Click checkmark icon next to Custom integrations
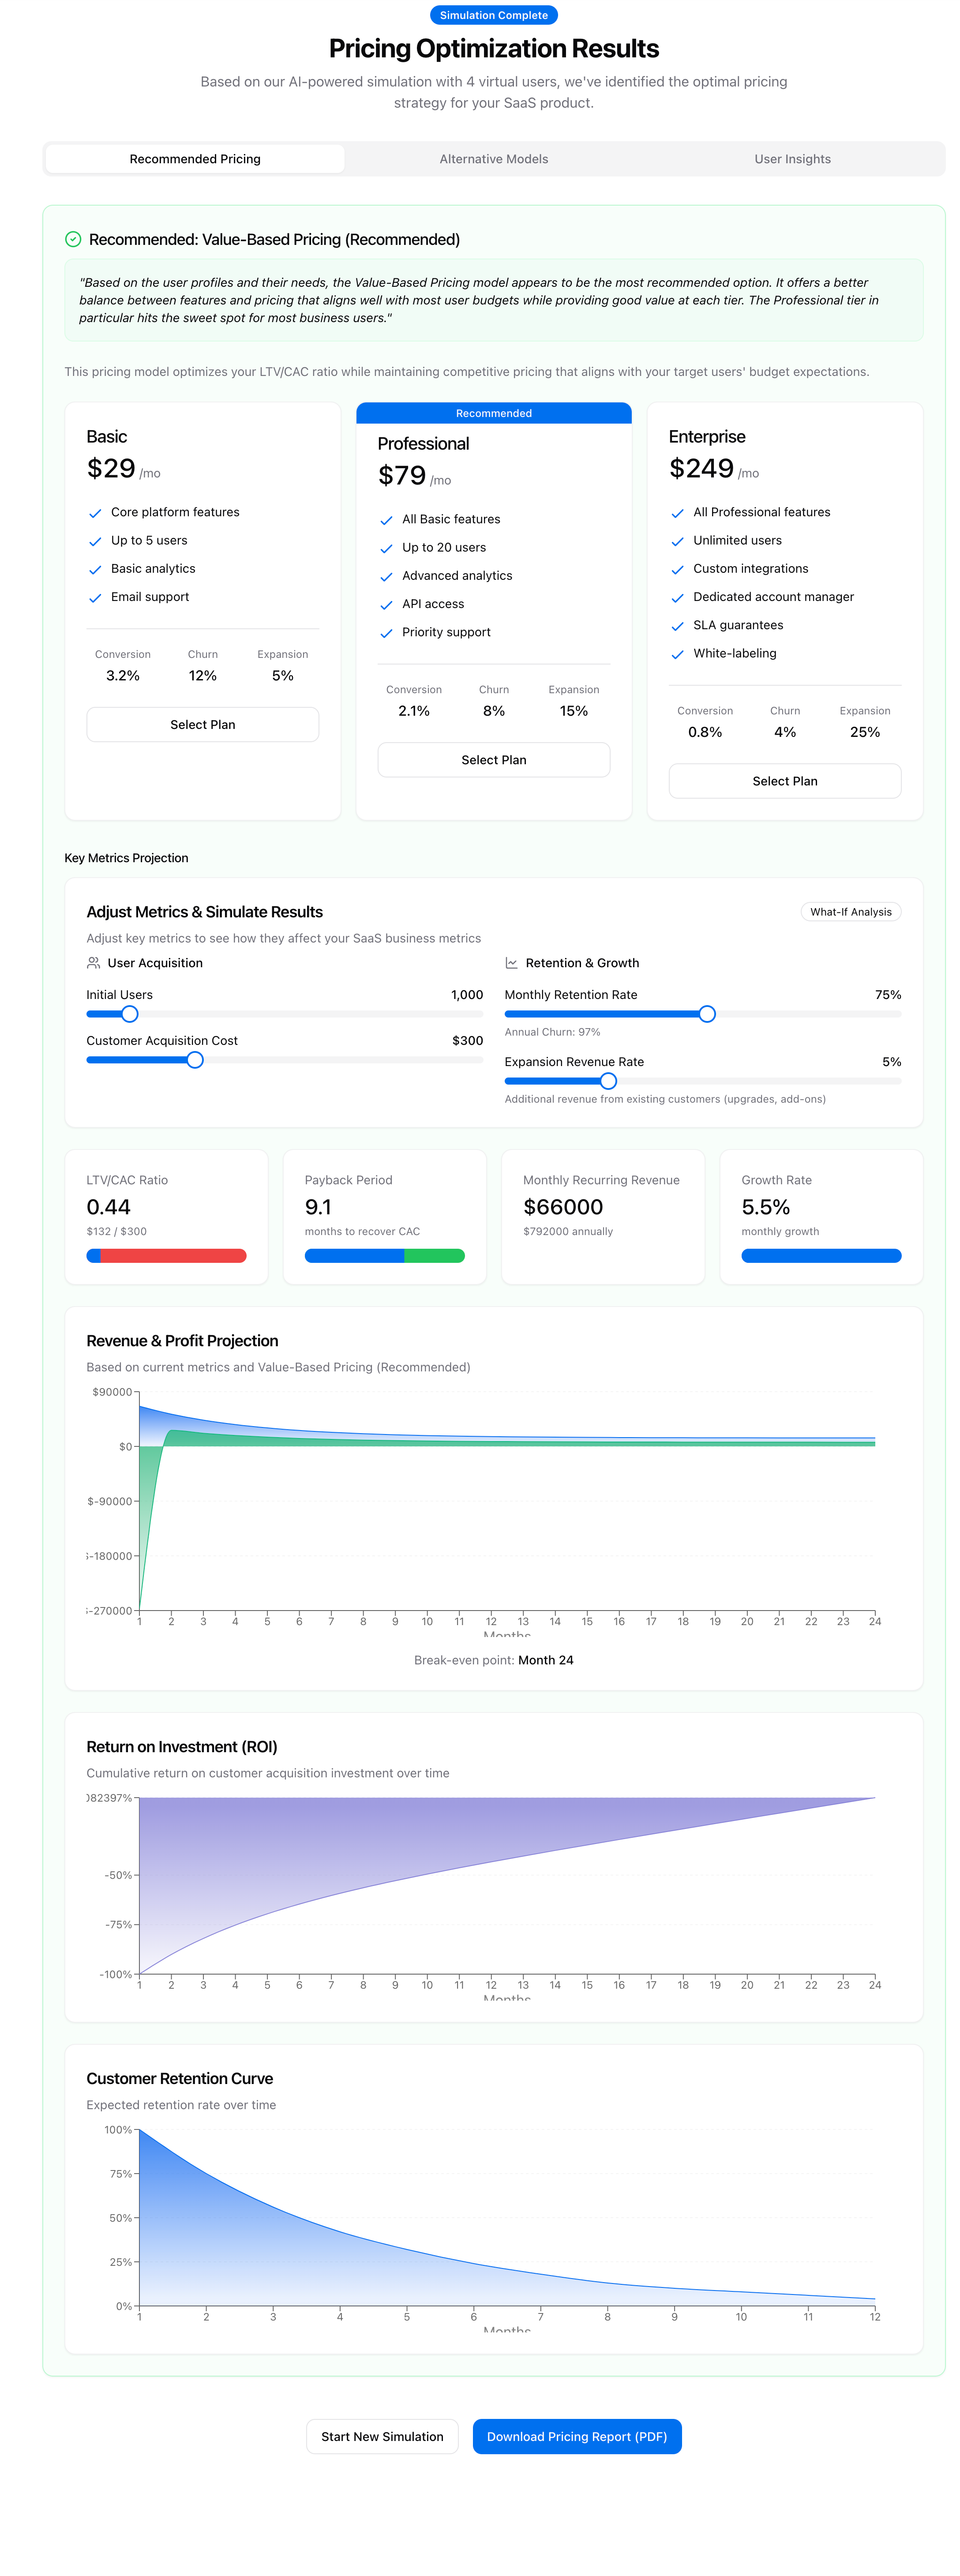 pos(677,569)
